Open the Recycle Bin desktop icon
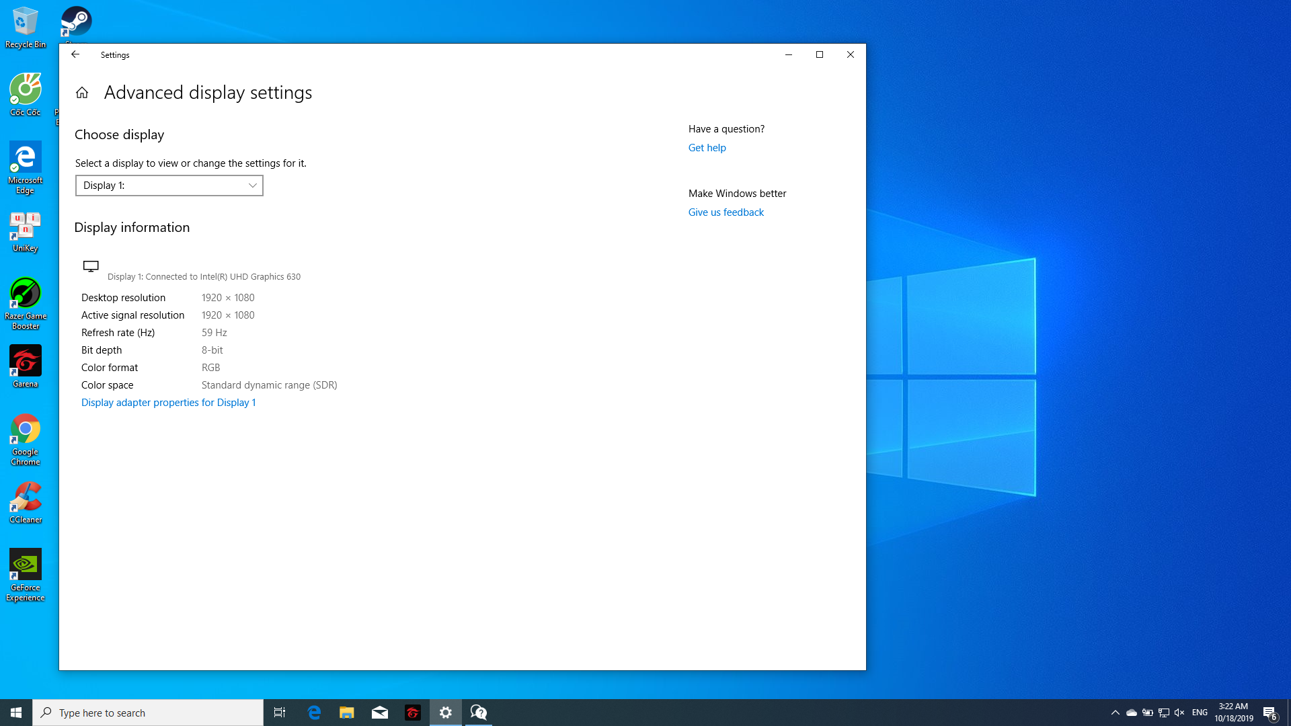The image size is (1291, 726). click(x=26, y=28)
